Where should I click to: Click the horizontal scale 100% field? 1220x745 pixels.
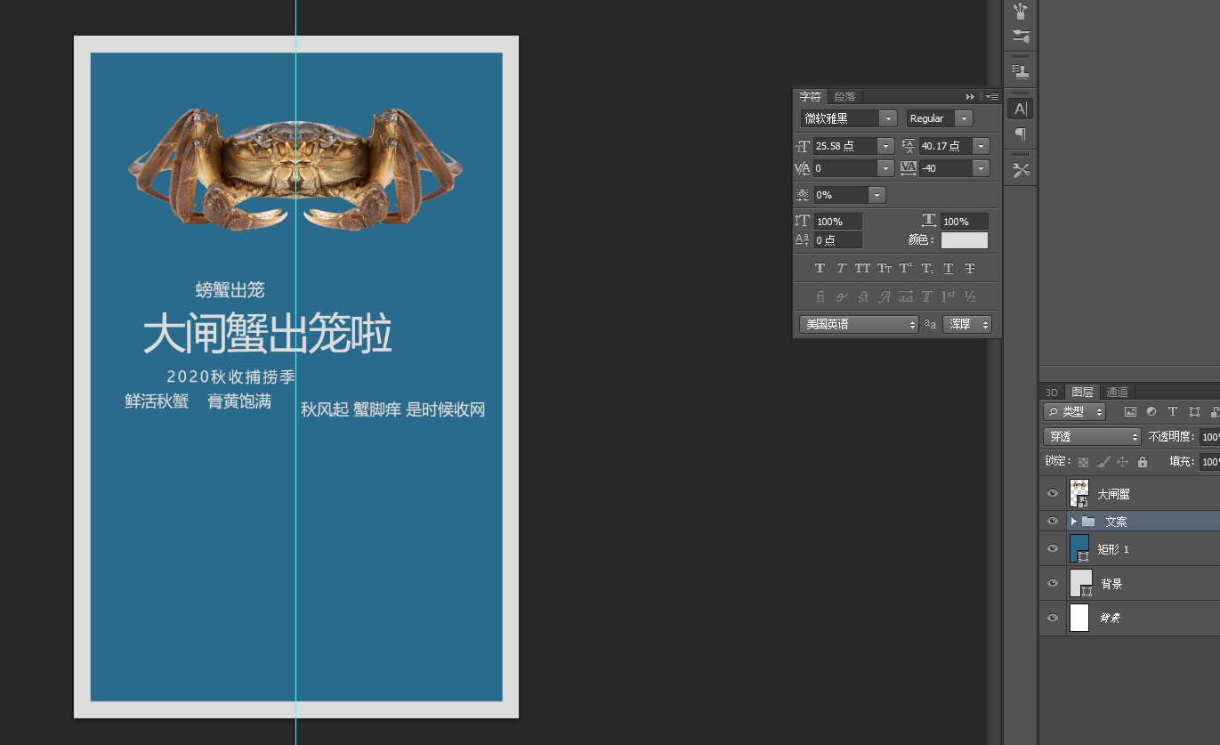click(965, 222)
